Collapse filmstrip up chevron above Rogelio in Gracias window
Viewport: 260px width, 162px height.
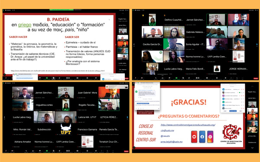pyautogui.click(x=252, y=86)
